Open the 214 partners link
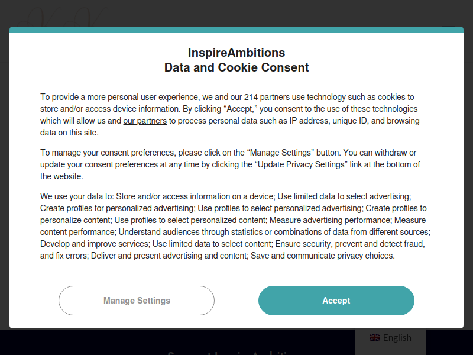 pos(267,97)
